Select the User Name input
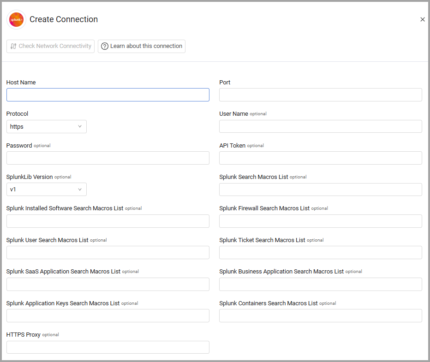This screenshot has height=362, width=430. click(320, 126)
